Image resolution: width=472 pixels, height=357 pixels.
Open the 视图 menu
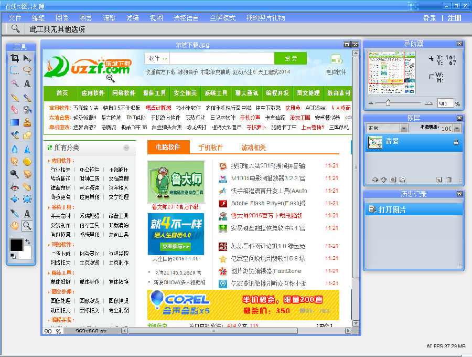pos(156,18)
